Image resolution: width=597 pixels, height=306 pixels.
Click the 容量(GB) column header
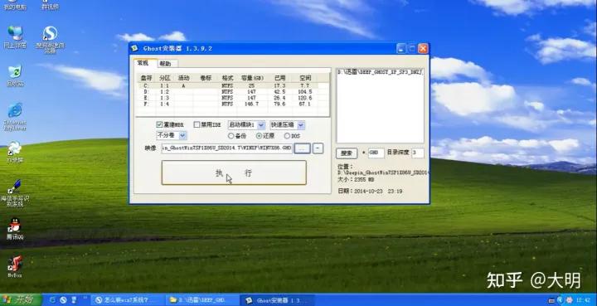(252, 78)
